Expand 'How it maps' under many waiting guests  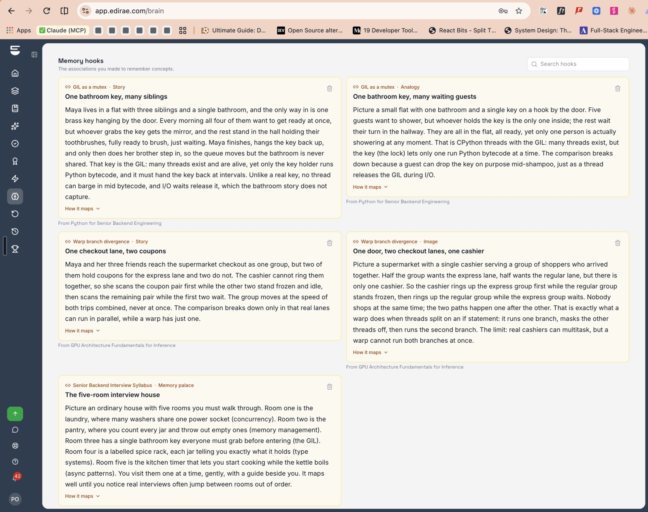371,187
